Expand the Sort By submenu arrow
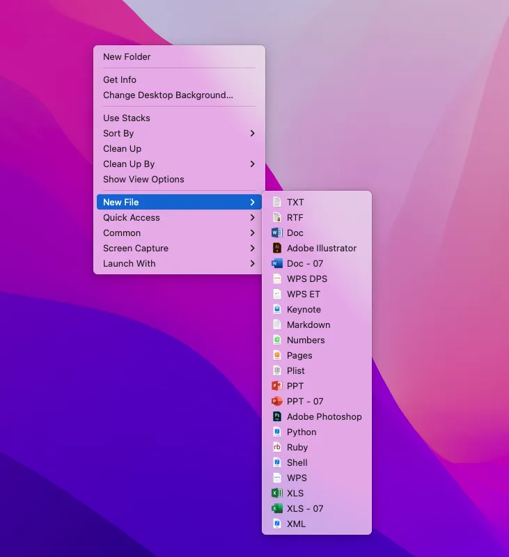 (253, 133)
